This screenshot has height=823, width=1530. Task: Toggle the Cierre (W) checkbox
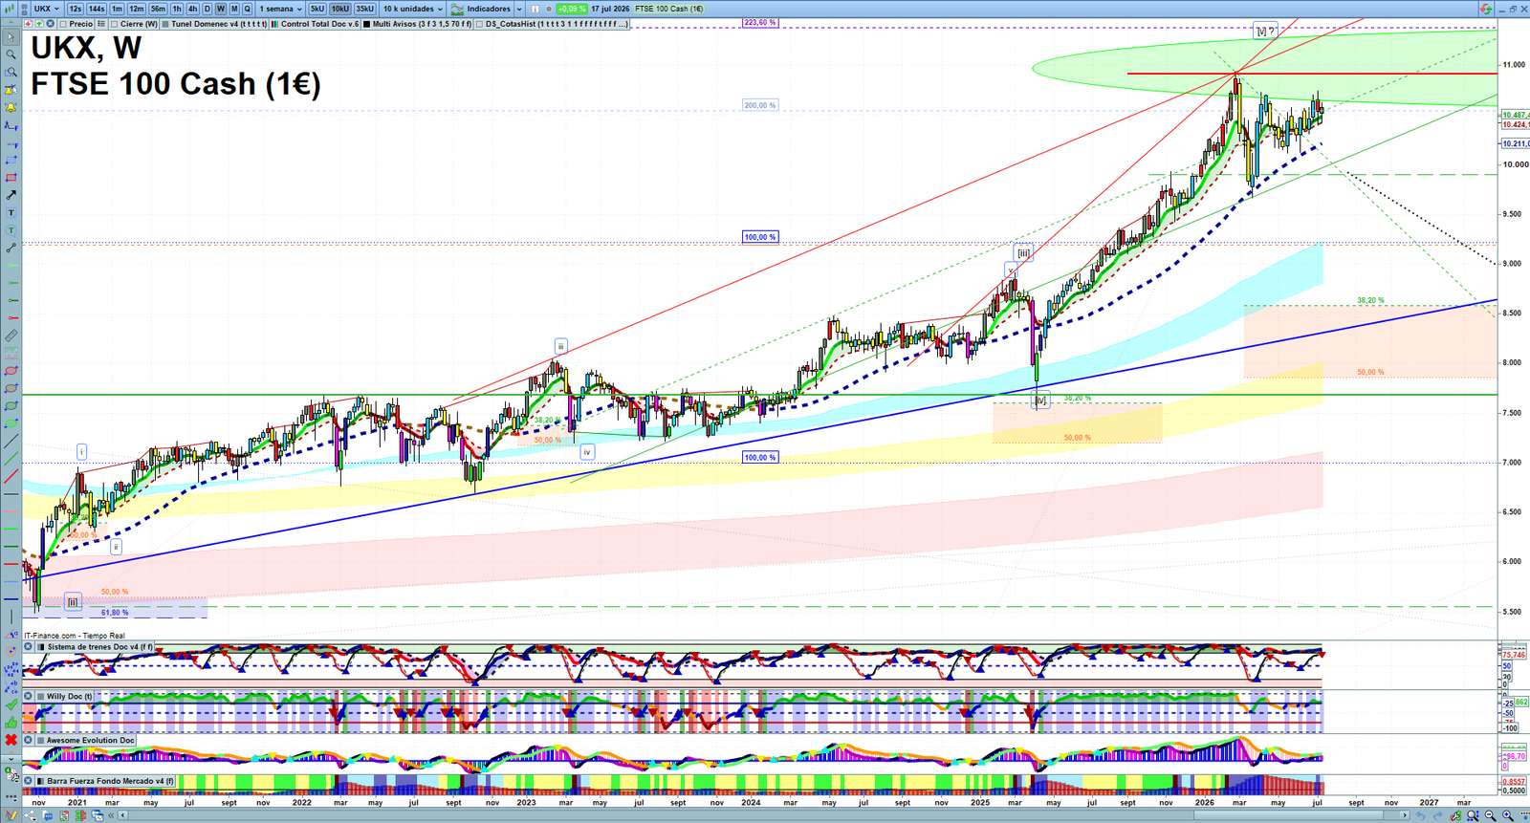[115, 24]
